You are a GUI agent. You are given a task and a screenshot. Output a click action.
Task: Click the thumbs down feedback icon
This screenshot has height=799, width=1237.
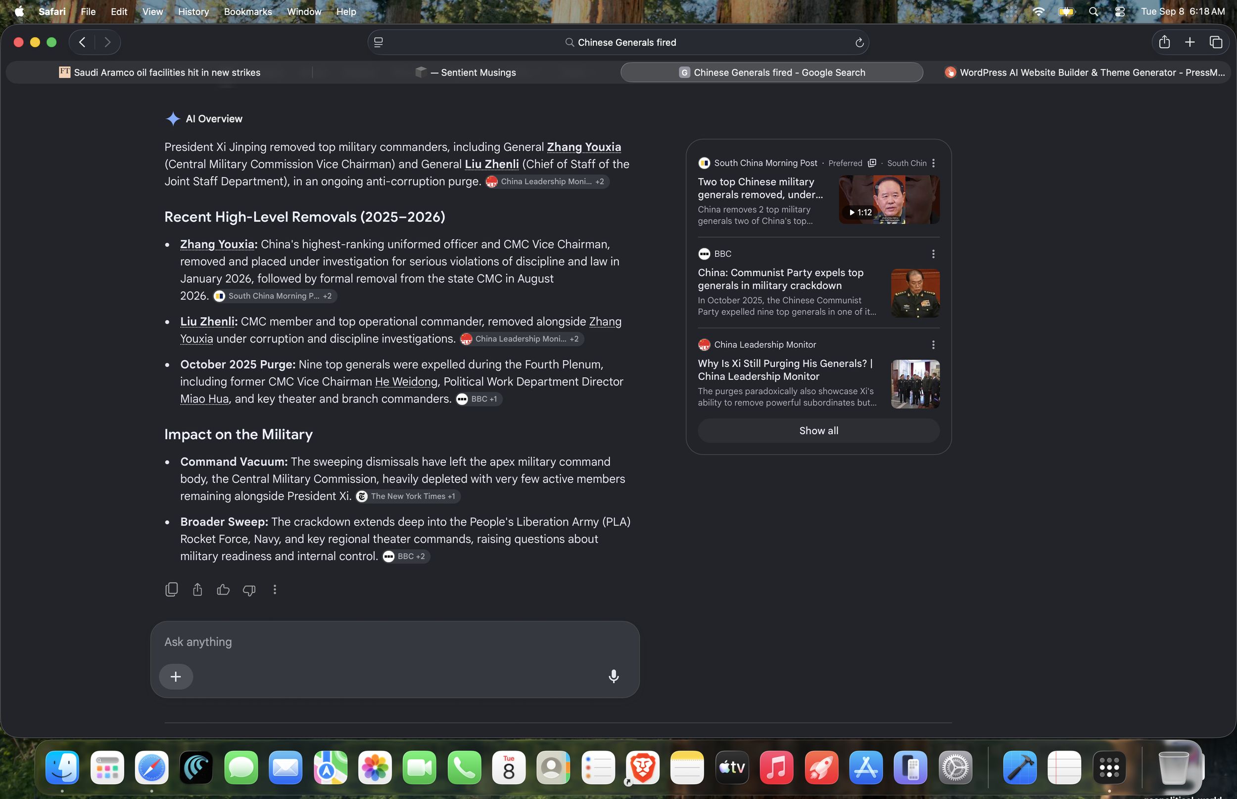pyautogui.click(x=249, y=590)
